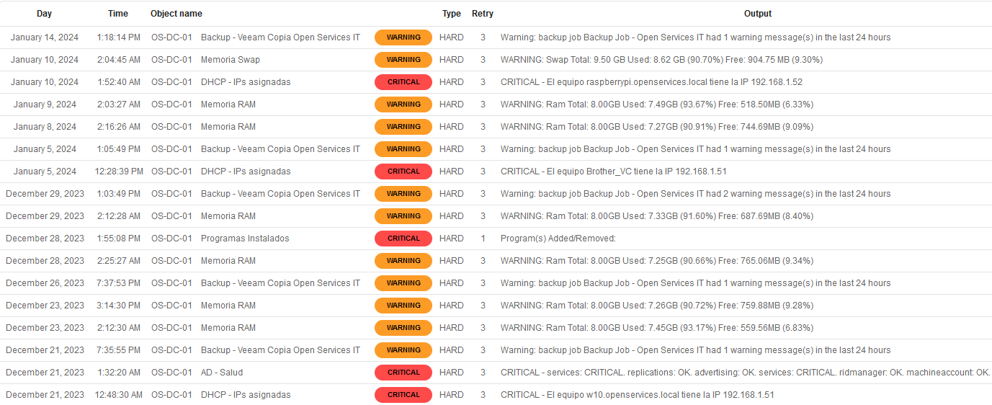Open the Programas Instalados service link
The height and width of the screenshot is (405, 992).
point(245,239)
